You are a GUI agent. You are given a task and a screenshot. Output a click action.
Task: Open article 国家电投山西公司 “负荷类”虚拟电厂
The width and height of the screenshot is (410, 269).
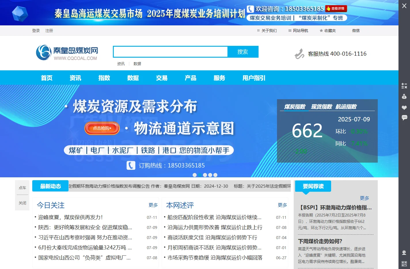(84, 258)
